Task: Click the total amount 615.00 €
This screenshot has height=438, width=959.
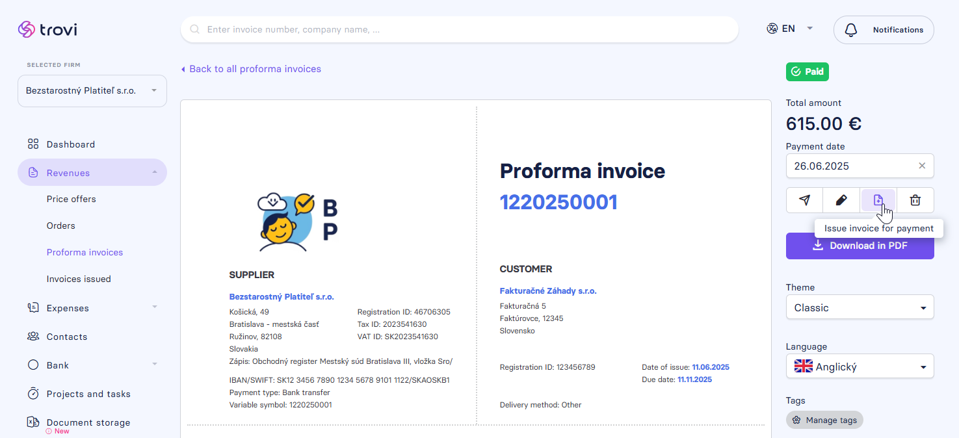Action: pyautogui.click(x=824, y=123)
